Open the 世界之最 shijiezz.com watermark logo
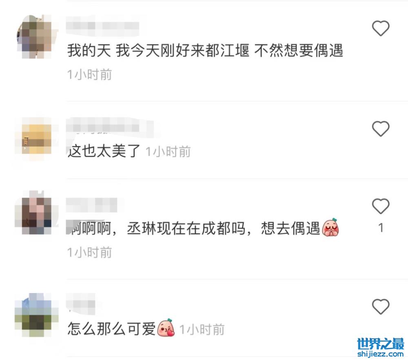Screen dimensions: 408x360 click(380, 347)
